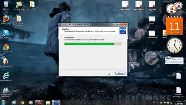Open Windows Media Player from taskbar

[x=31, y=102]
